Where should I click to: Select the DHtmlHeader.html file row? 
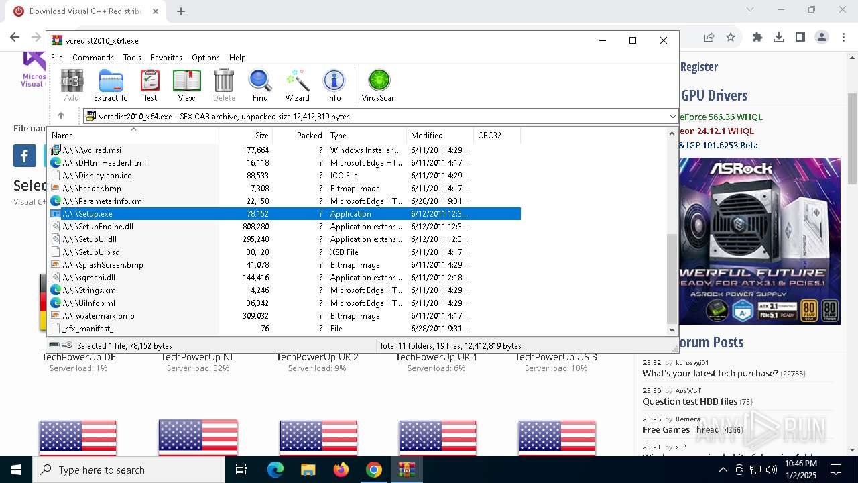pyautogui.click(x=285, y=163)
